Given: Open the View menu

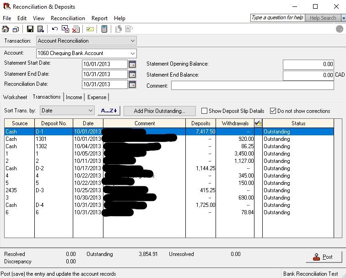Looking at the screenshot, I should tap(38, 18).
